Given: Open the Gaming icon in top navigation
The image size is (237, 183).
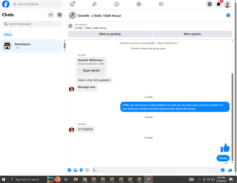Looking at the screenshot, I should (161, 4).
